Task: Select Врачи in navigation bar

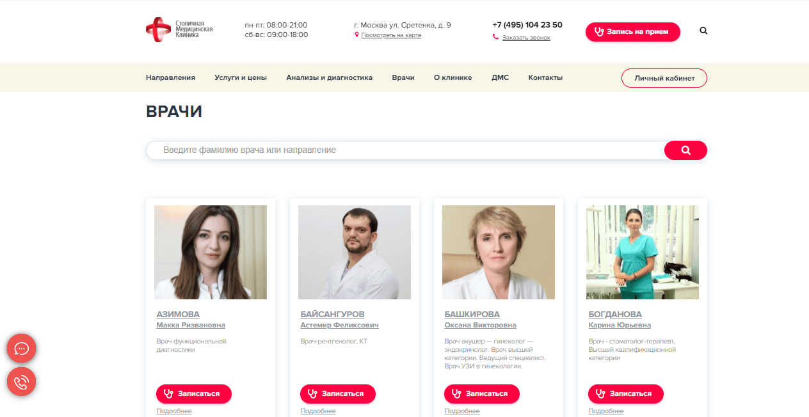Action: click(x=403, y=77)
